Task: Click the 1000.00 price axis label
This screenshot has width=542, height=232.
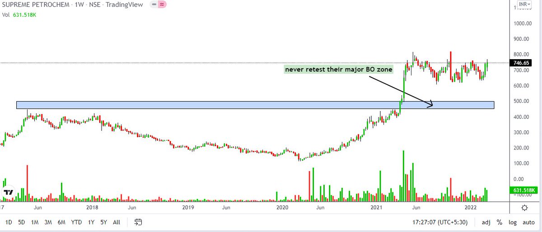Action: [x=523, y=23]
